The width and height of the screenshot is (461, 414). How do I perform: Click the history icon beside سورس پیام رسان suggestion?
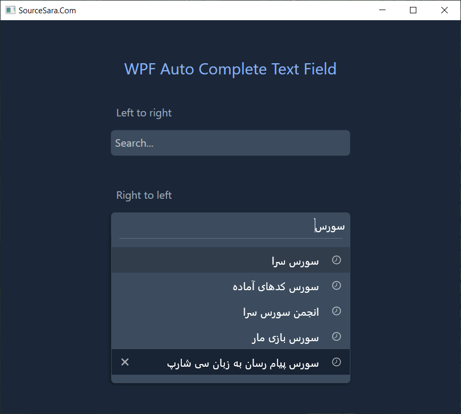click(x=337, y=362)
